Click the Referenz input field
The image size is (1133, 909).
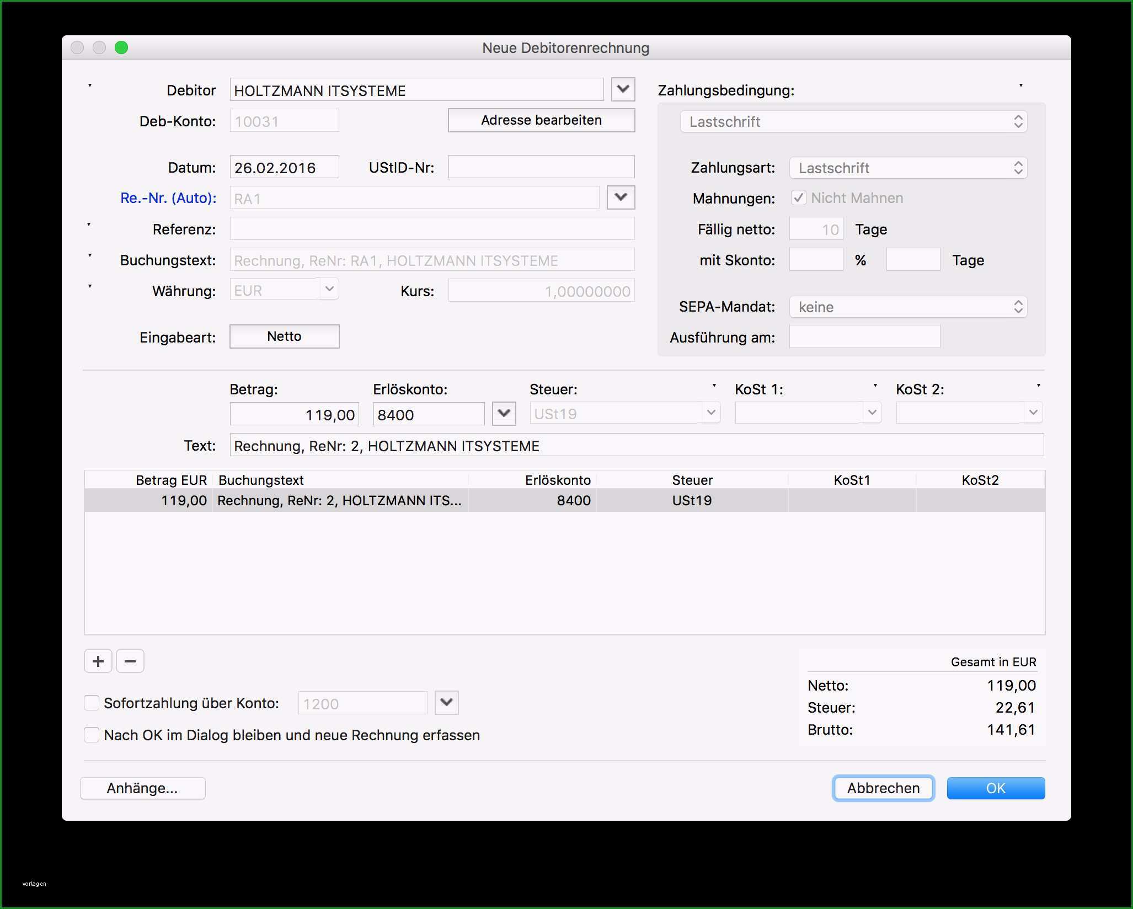tap(432, 228)
